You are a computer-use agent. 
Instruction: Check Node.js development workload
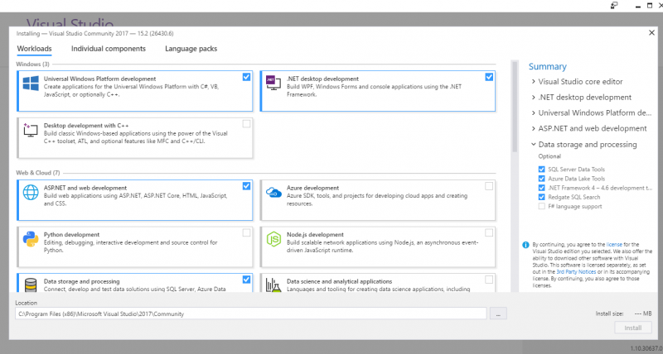tap(489, 233)
